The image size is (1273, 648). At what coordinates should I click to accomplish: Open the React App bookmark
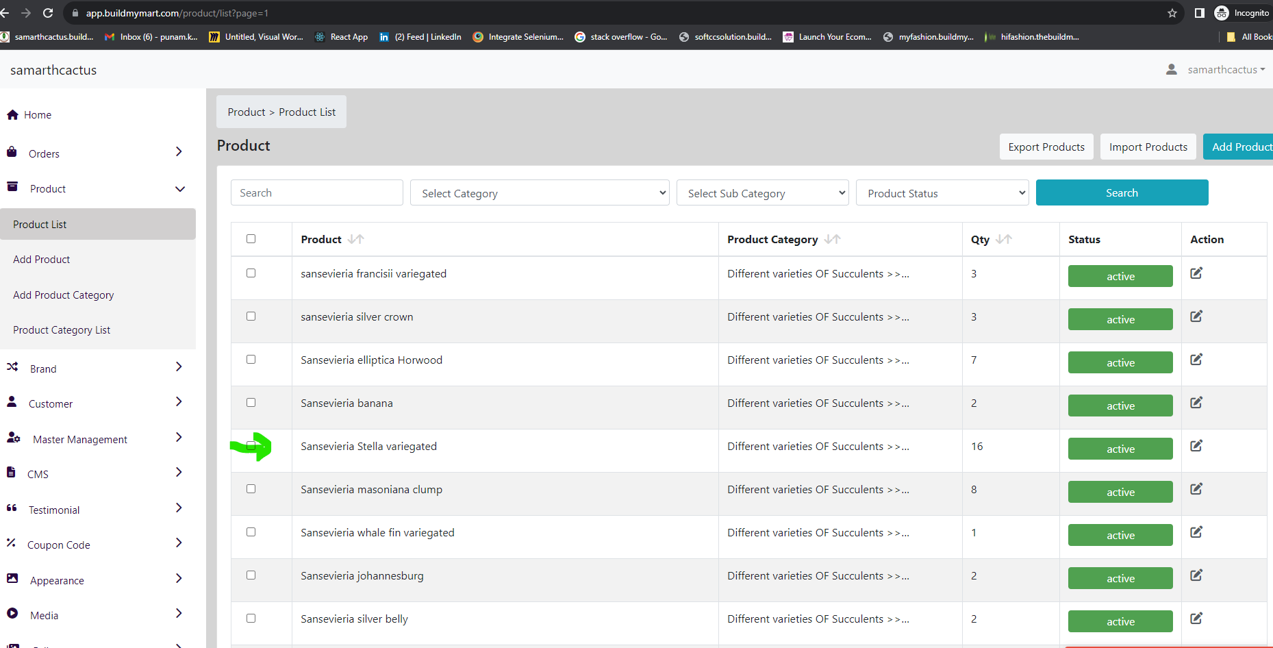pyautogui.click(x=341, y=37)
